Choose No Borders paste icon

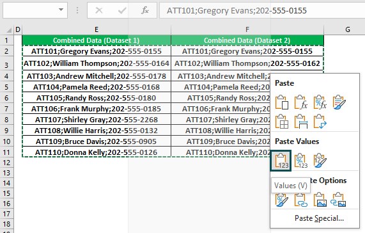(282, 121)
